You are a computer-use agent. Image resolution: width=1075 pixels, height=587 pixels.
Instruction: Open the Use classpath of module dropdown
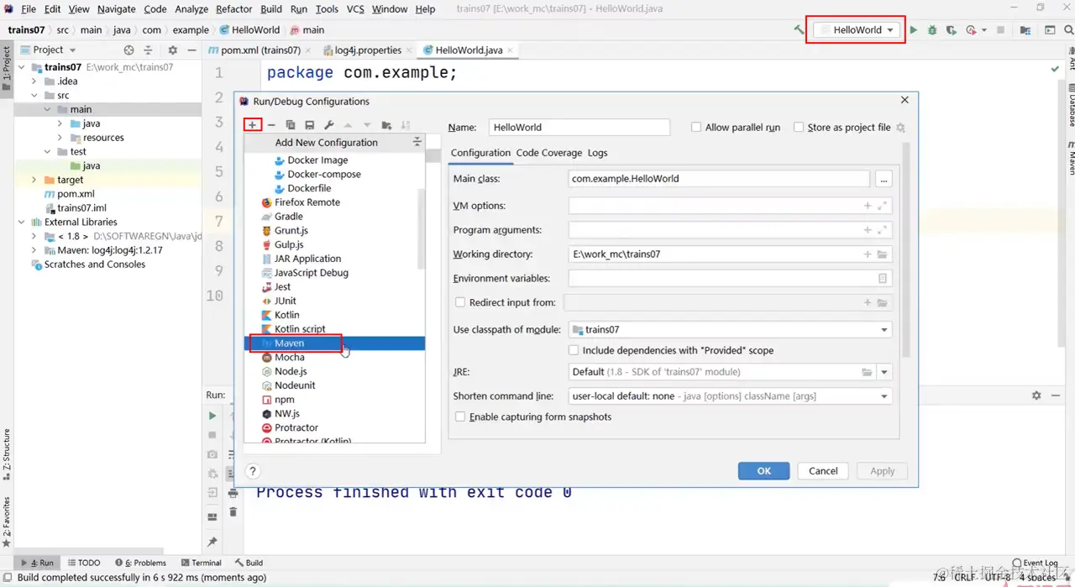coord(884,330)
